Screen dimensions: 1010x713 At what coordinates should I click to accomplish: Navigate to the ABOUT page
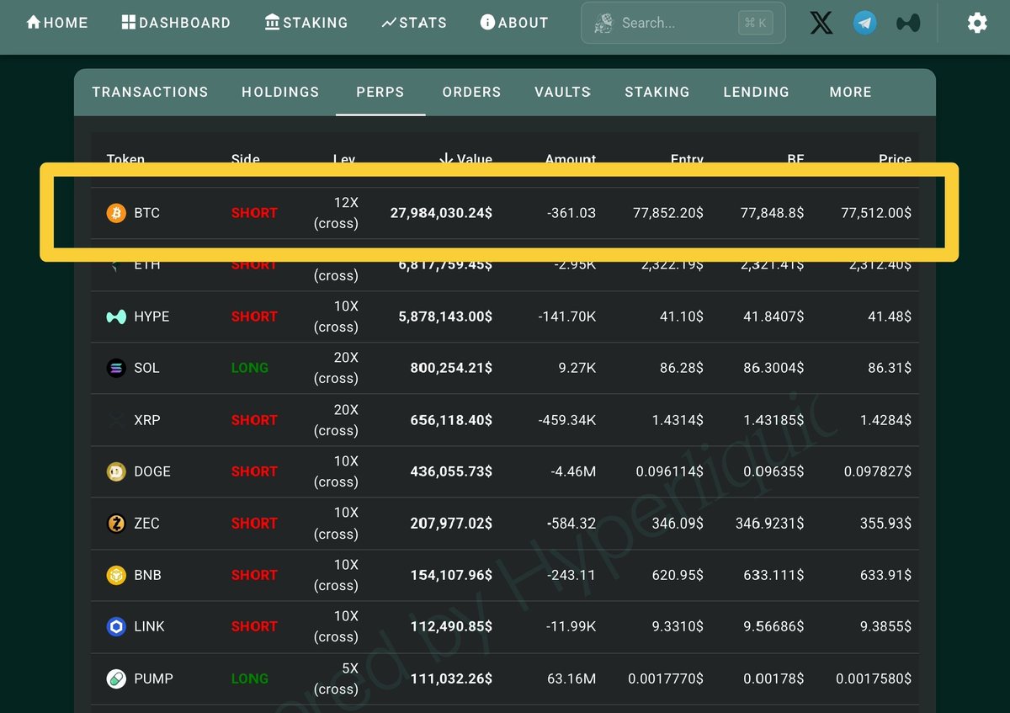click(514, 23)
